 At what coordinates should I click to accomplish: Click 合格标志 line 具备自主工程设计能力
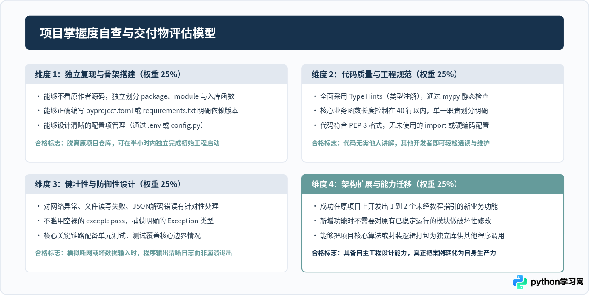(x=404, y=253)
